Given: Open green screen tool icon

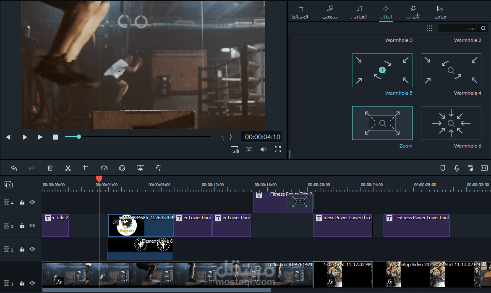Looking at the screenshot, I should point(140,168).
